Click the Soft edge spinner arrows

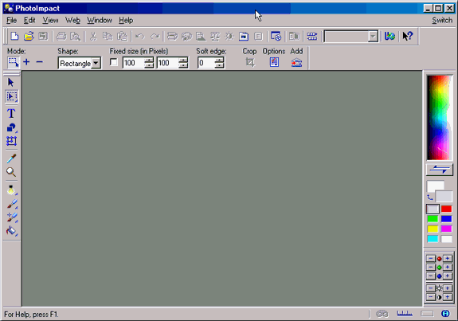[x=219, y=63]
